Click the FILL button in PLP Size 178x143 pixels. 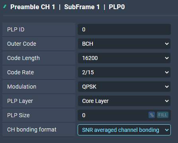(x=163, y=115)
